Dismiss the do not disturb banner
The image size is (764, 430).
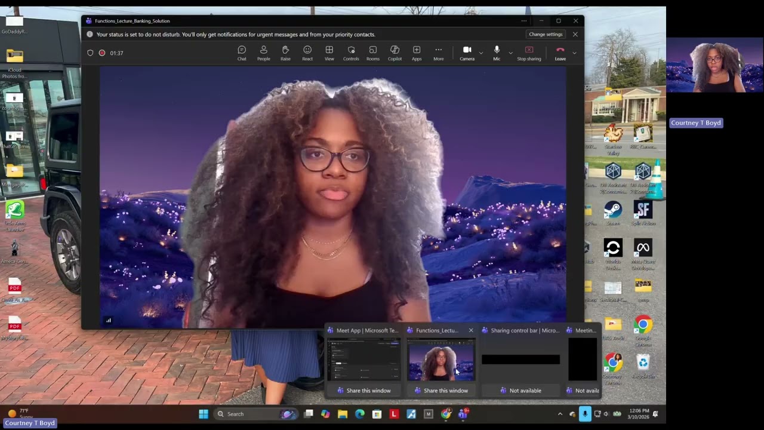575,34
